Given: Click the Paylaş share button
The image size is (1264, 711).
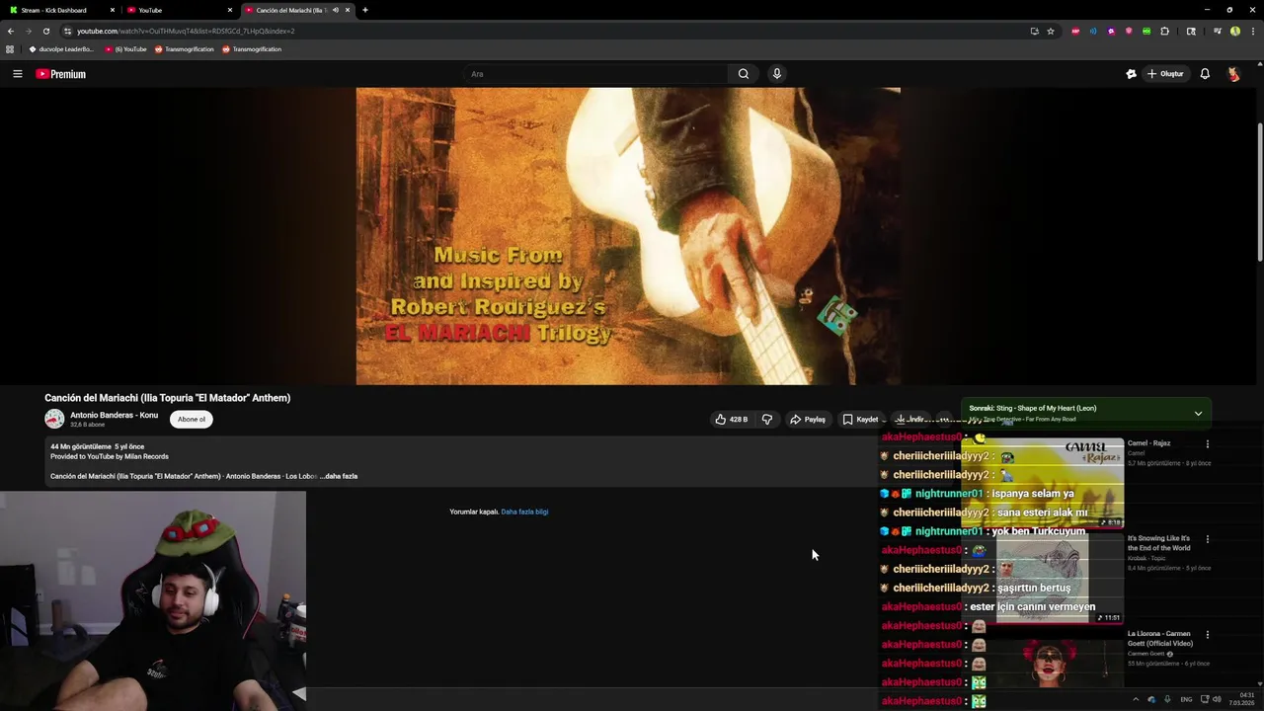Looking at the screenshot, I should click(x=807, y=420).
